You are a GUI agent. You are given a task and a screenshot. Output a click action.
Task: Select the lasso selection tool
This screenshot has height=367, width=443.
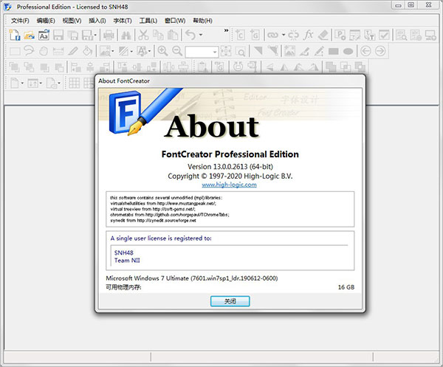coord(29,51)
